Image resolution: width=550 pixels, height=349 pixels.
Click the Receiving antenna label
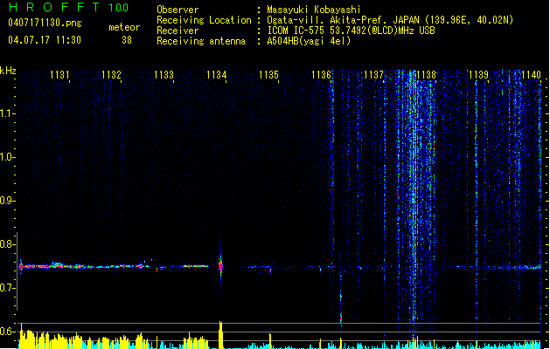point(201,41)
